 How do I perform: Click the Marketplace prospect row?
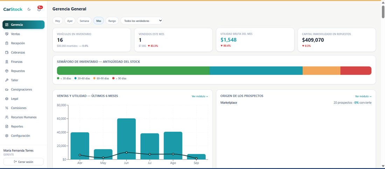296,103
